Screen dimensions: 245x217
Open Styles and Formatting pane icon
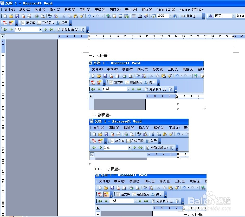[211, 16]
